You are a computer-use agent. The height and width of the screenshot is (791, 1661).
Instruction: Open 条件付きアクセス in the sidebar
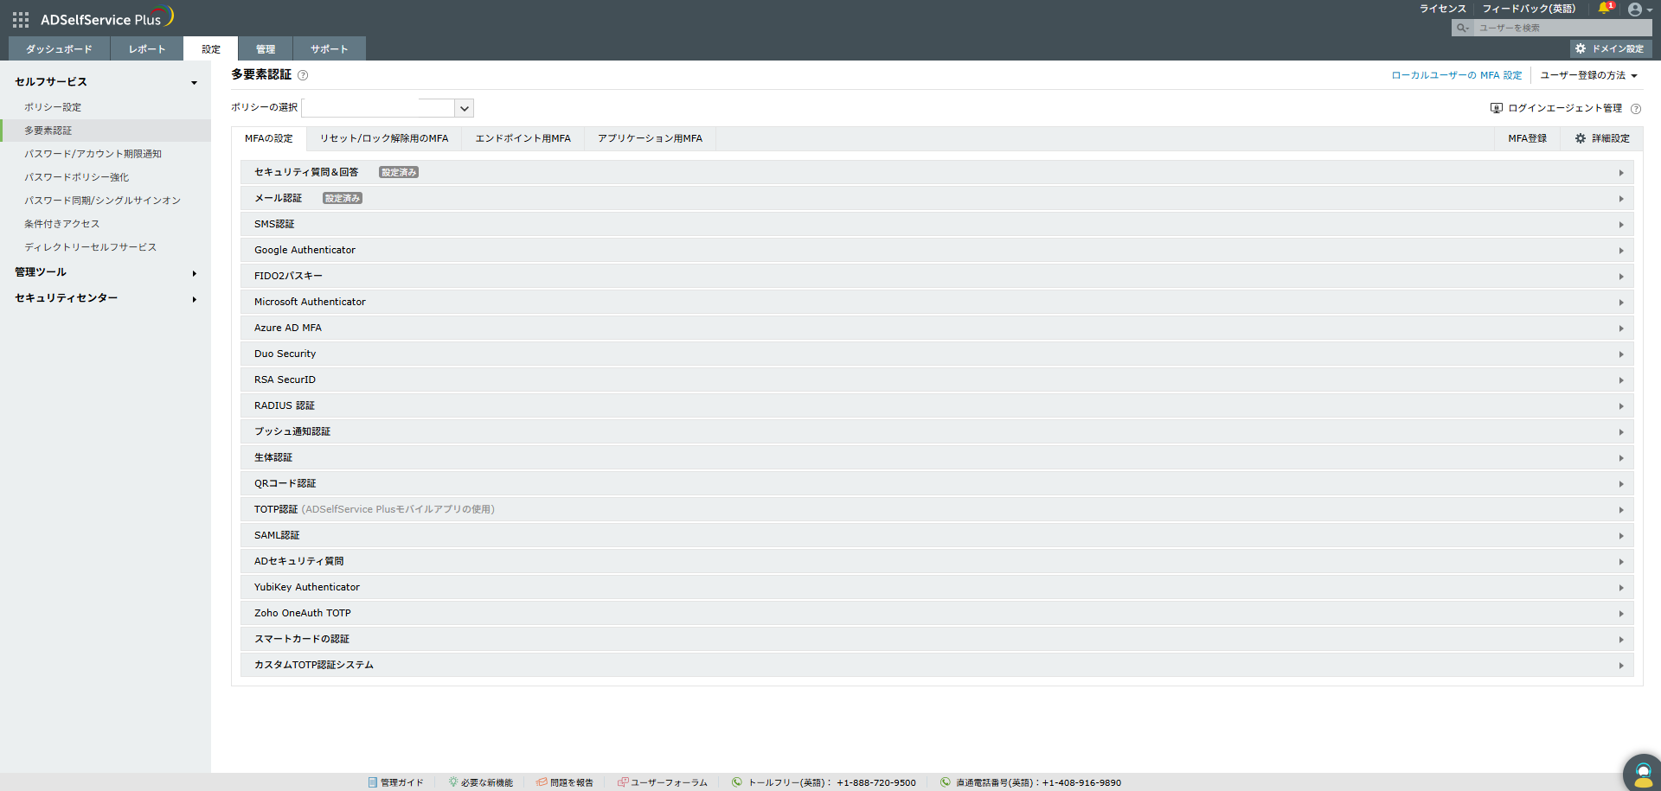pos(61,224)
